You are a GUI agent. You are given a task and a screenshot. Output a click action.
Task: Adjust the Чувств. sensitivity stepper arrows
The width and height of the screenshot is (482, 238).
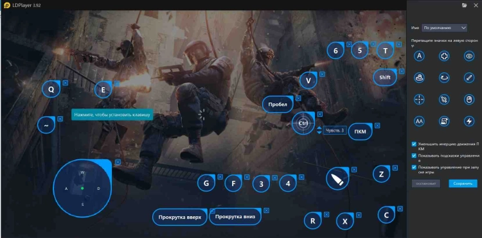tap(319, 130)
